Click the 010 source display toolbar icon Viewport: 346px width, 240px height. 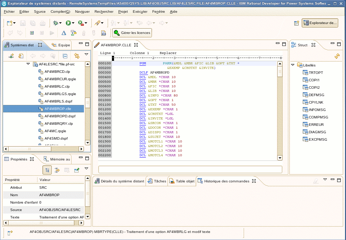pos(103,33)
